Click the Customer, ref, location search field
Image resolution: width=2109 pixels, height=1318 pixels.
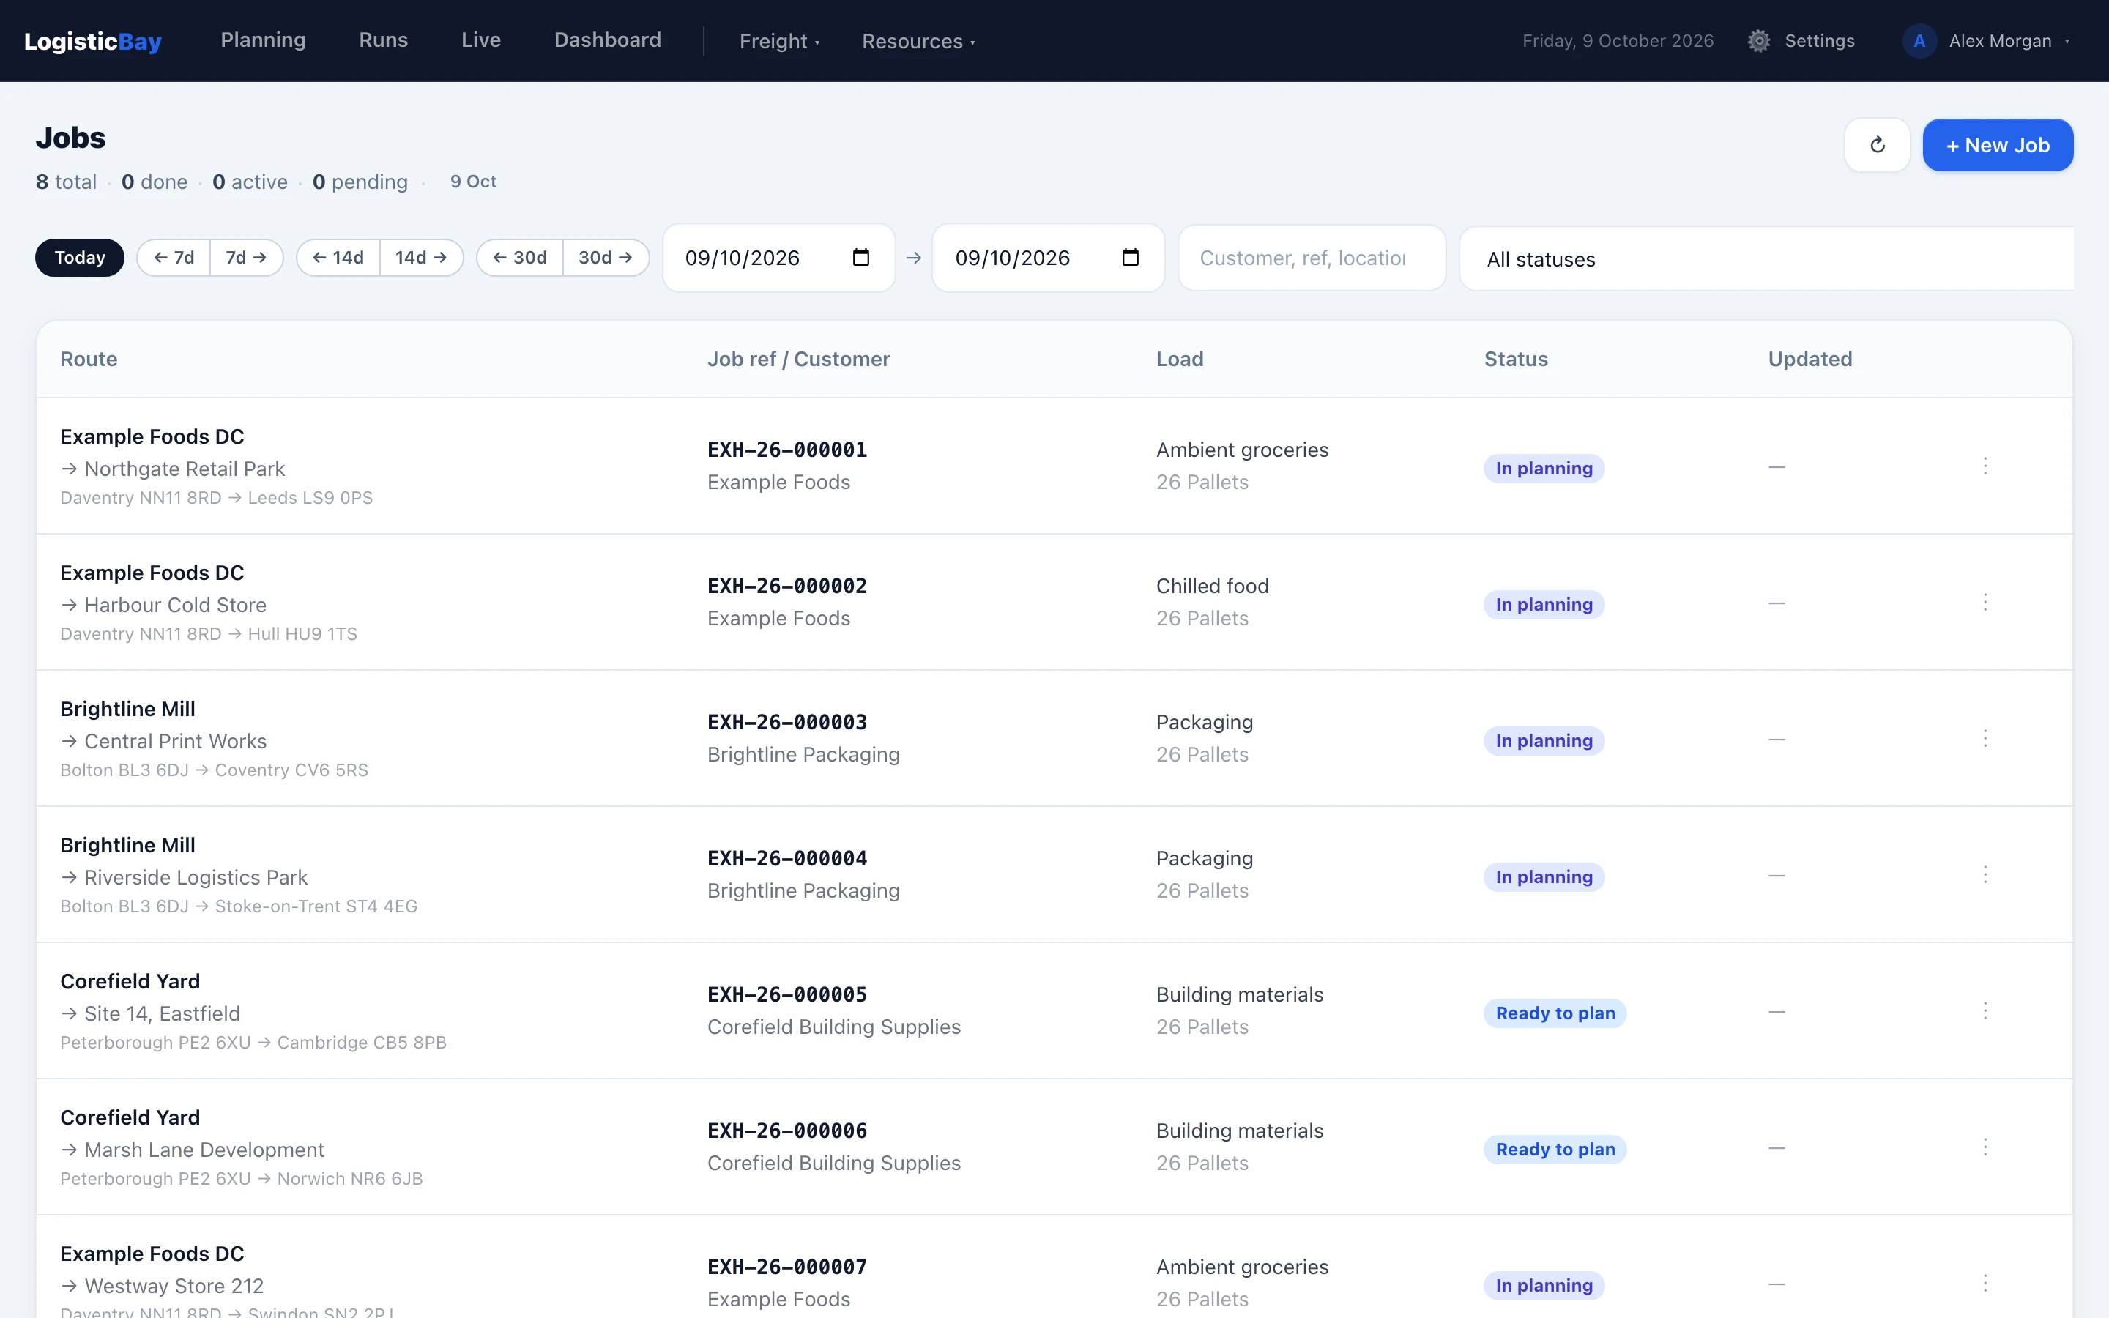[1312, 258]
